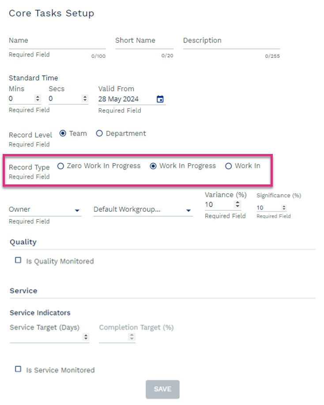Viewport: 324px width, 405px height.
Task: Open the Valid From calendar picker icon
Action: tap(160, 99)
